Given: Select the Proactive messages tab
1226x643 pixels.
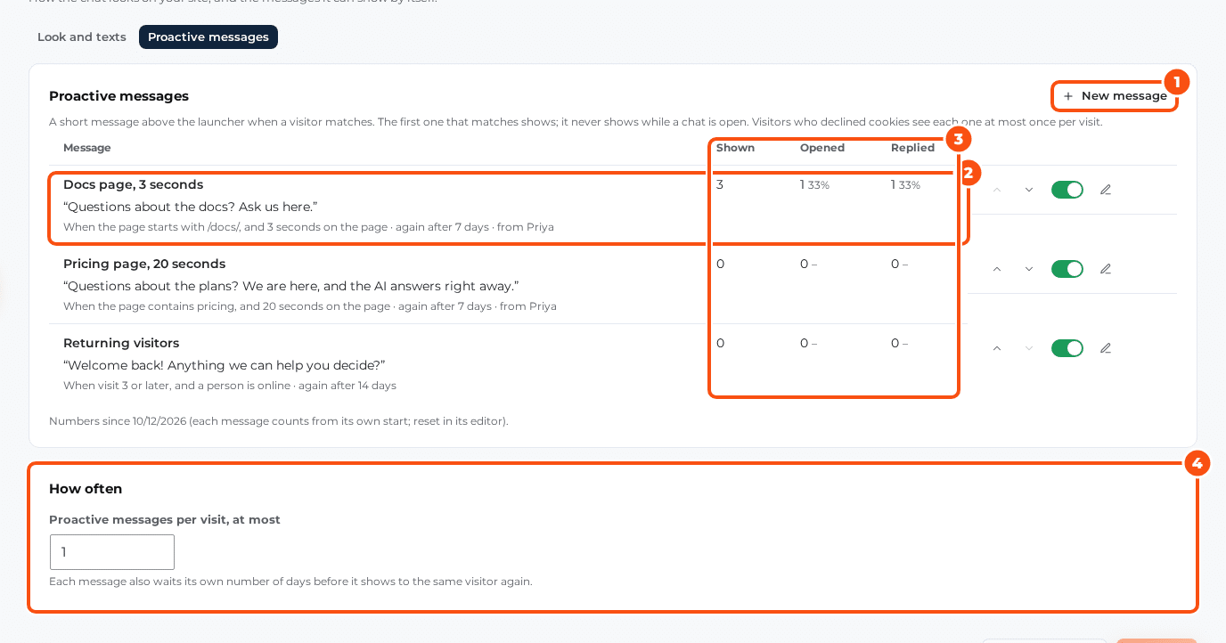Looking at the screenshot, I should click(x=208, y=37).
